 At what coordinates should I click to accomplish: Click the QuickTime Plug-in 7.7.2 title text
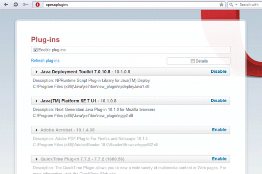(x=82, y=159)
